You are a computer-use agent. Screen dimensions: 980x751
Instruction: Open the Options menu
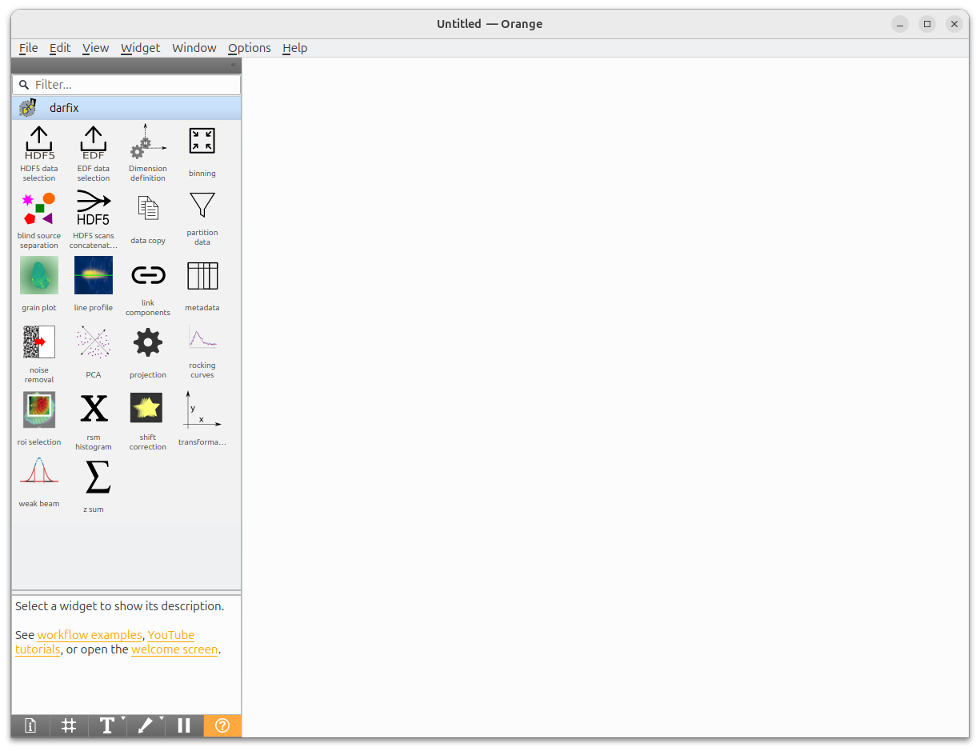coord(250,48)
